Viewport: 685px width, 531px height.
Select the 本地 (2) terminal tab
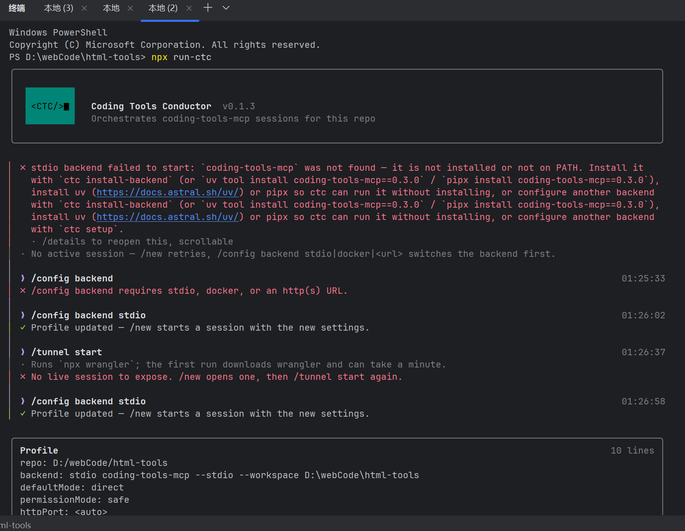tap(163, 8)
